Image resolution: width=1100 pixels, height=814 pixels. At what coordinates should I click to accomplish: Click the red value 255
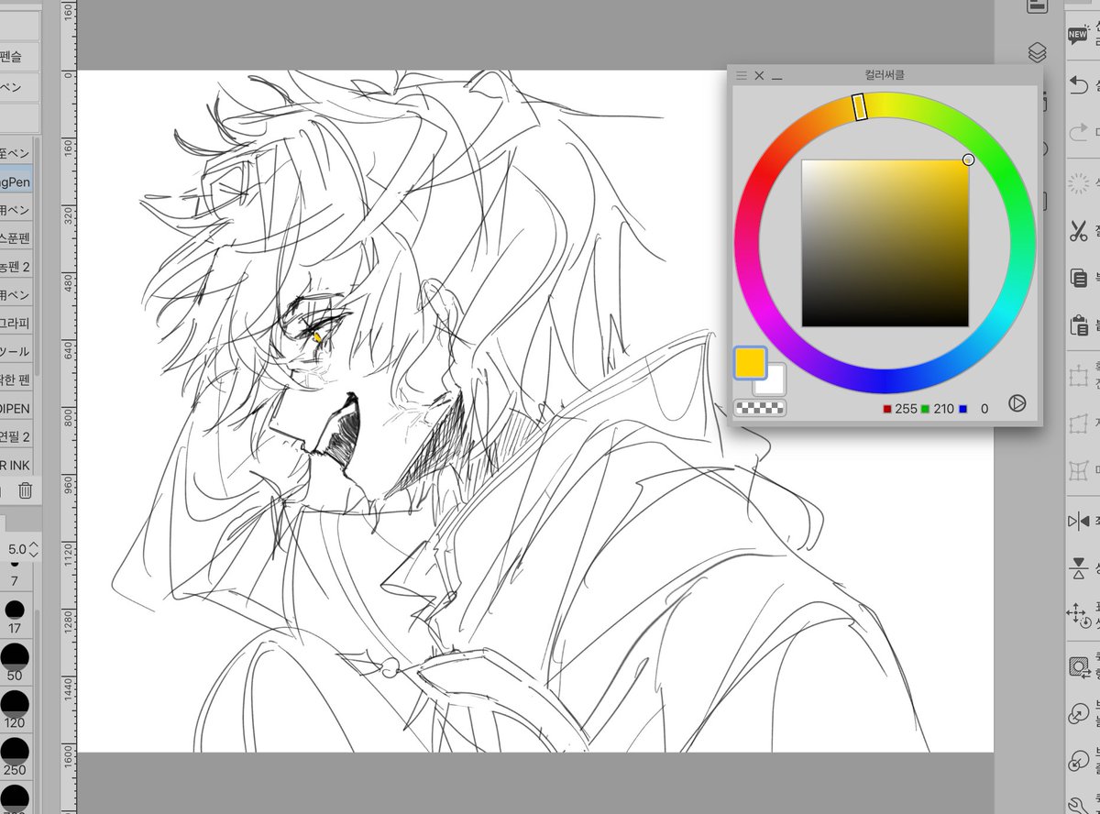click(906, 409)
